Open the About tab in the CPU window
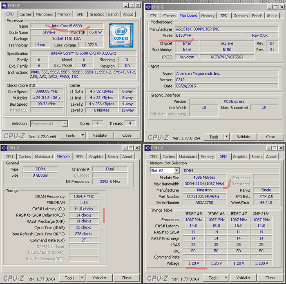 point(128,14)
